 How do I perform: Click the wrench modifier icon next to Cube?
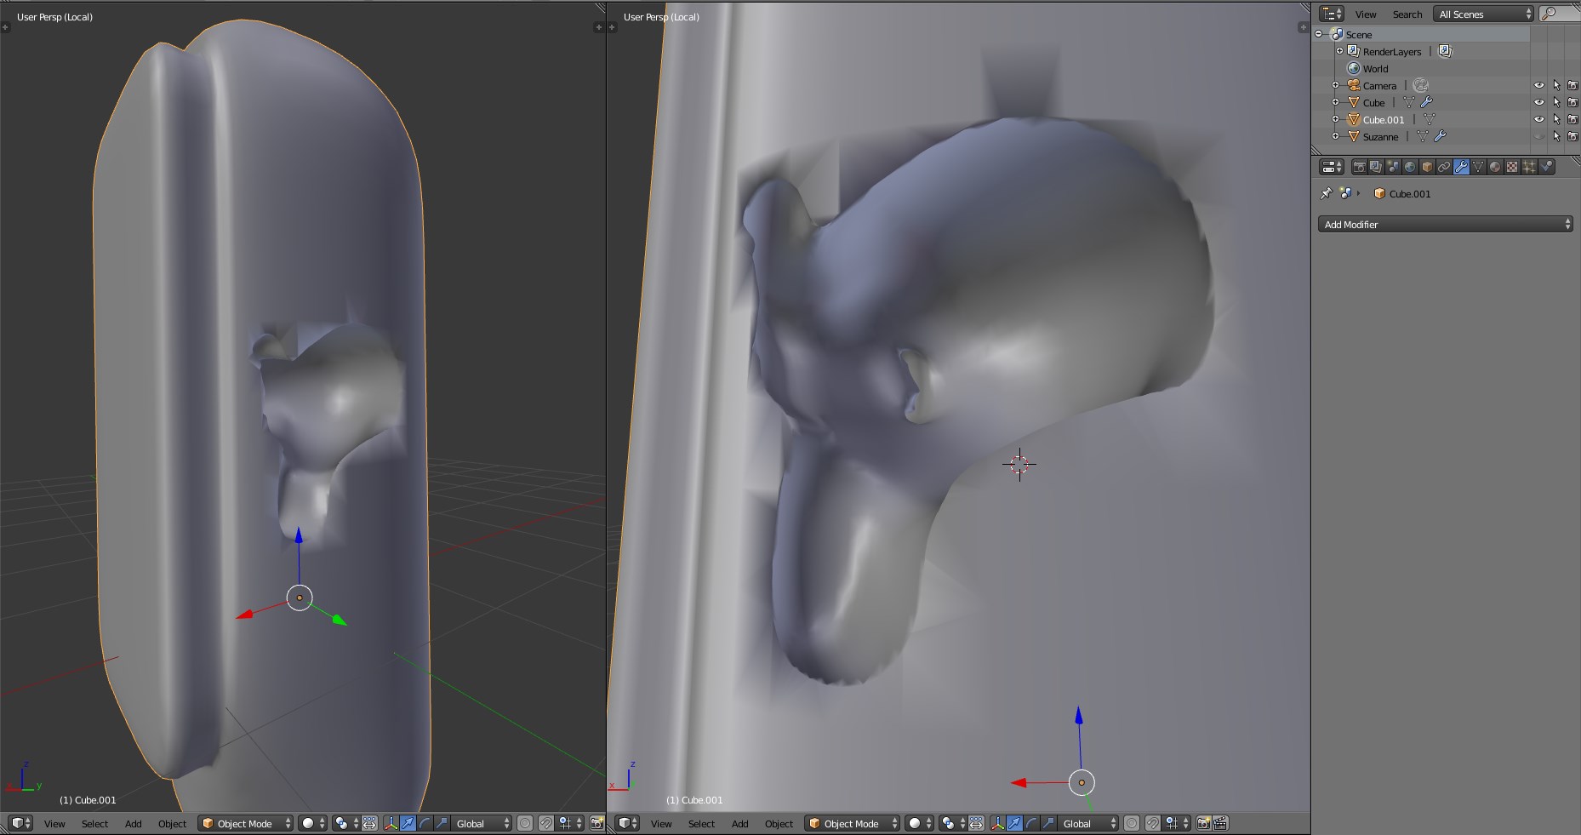pyautogui.click(x=1427, y=102)
